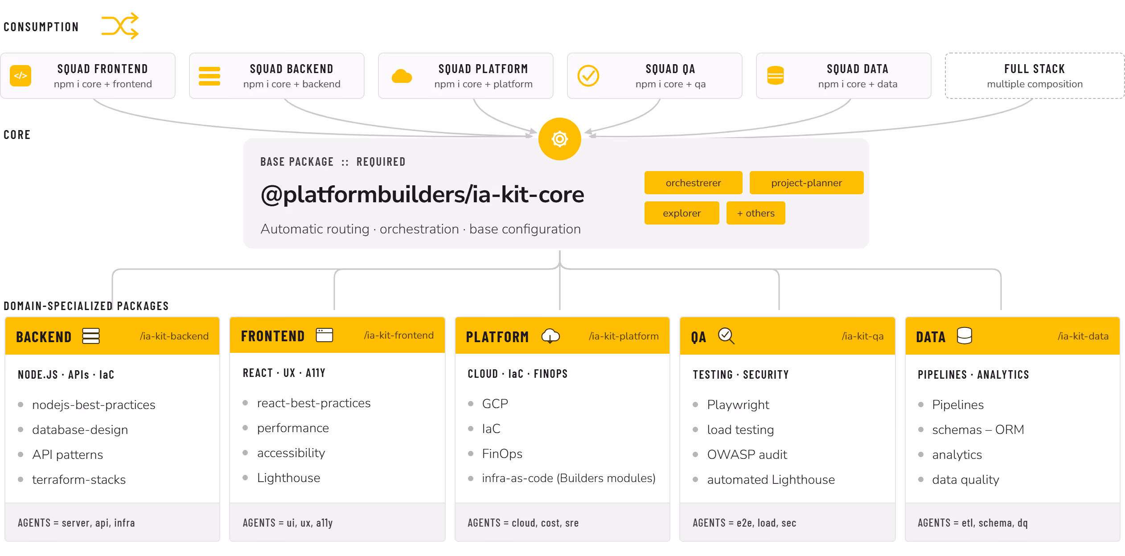Click the /ia-kit-data package path
1125x556 pixels.
tap(1083, 336)
